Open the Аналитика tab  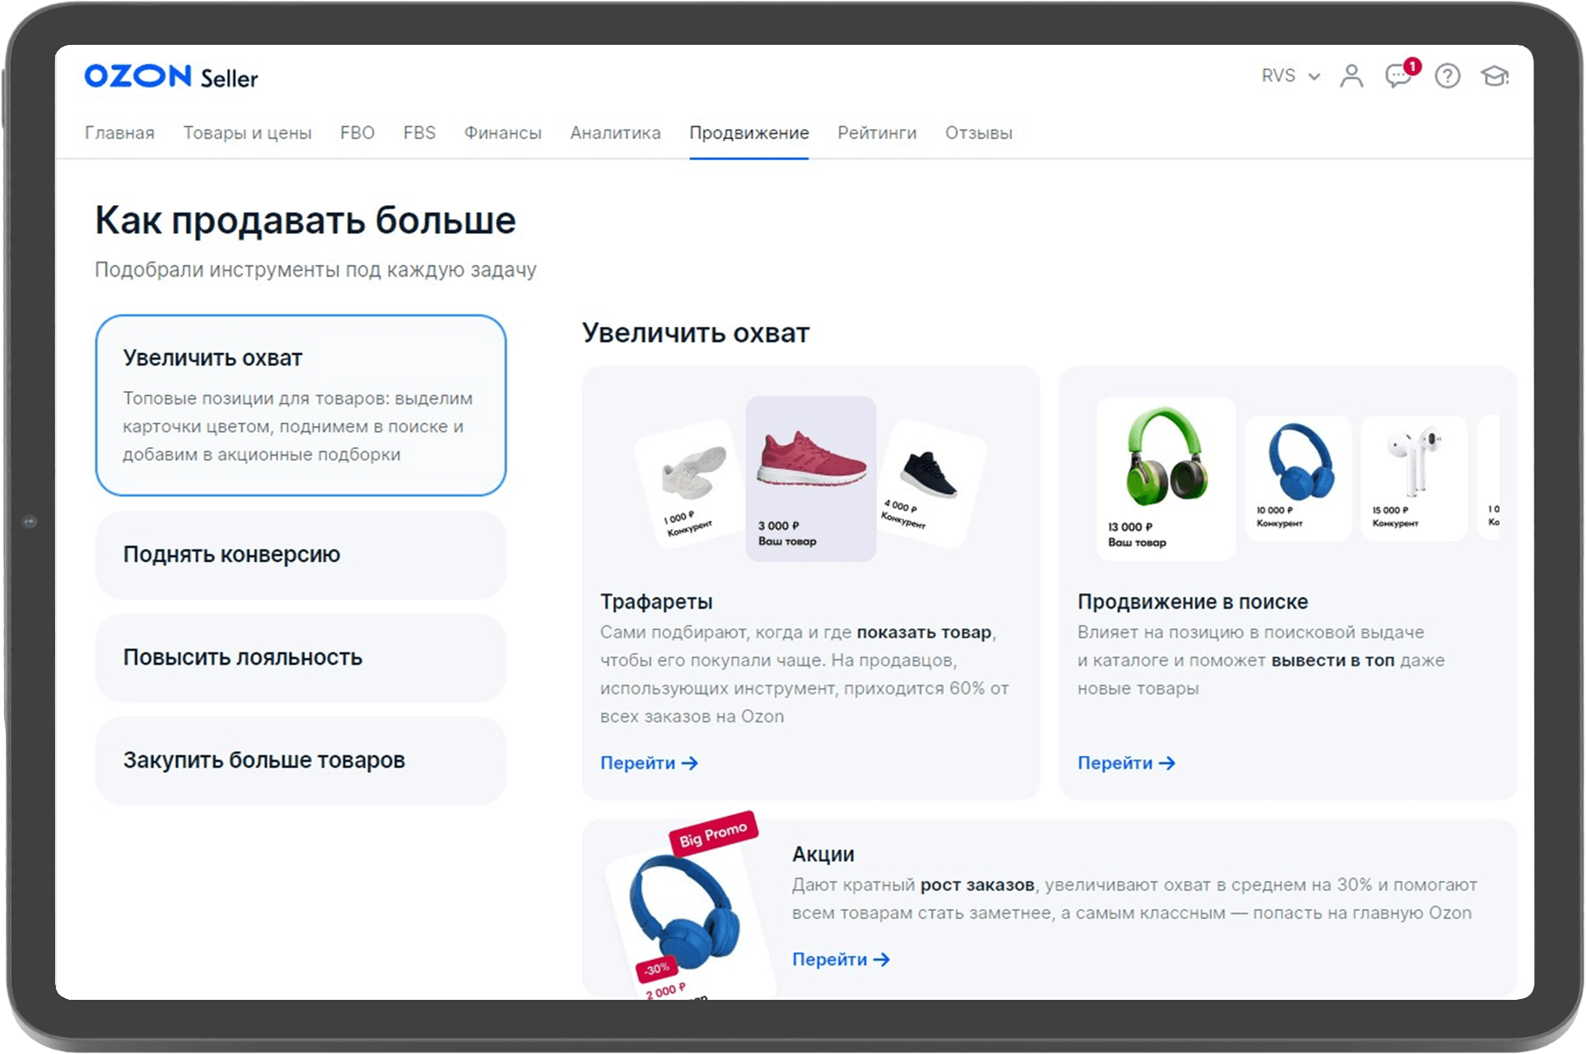(616, 133)
